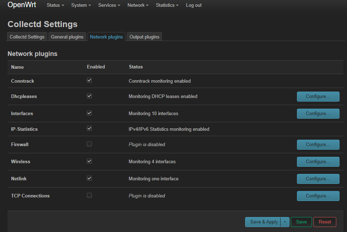Open Netlink plugin configuration

318,179
